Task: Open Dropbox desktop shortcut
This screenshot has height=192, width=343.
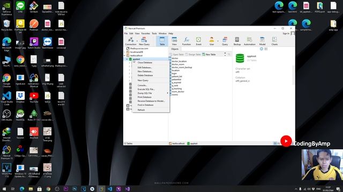Action: (20, 97)
